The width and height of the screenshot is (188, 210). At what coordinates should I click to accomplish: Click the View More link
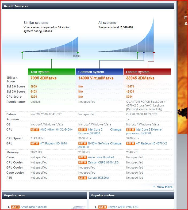point(165,187)
